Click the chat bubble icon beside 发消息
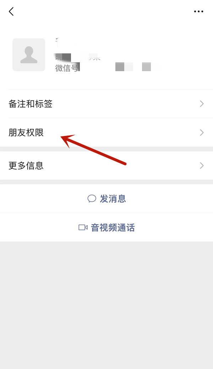Screen dimensions: 213x369 [92, 199]
